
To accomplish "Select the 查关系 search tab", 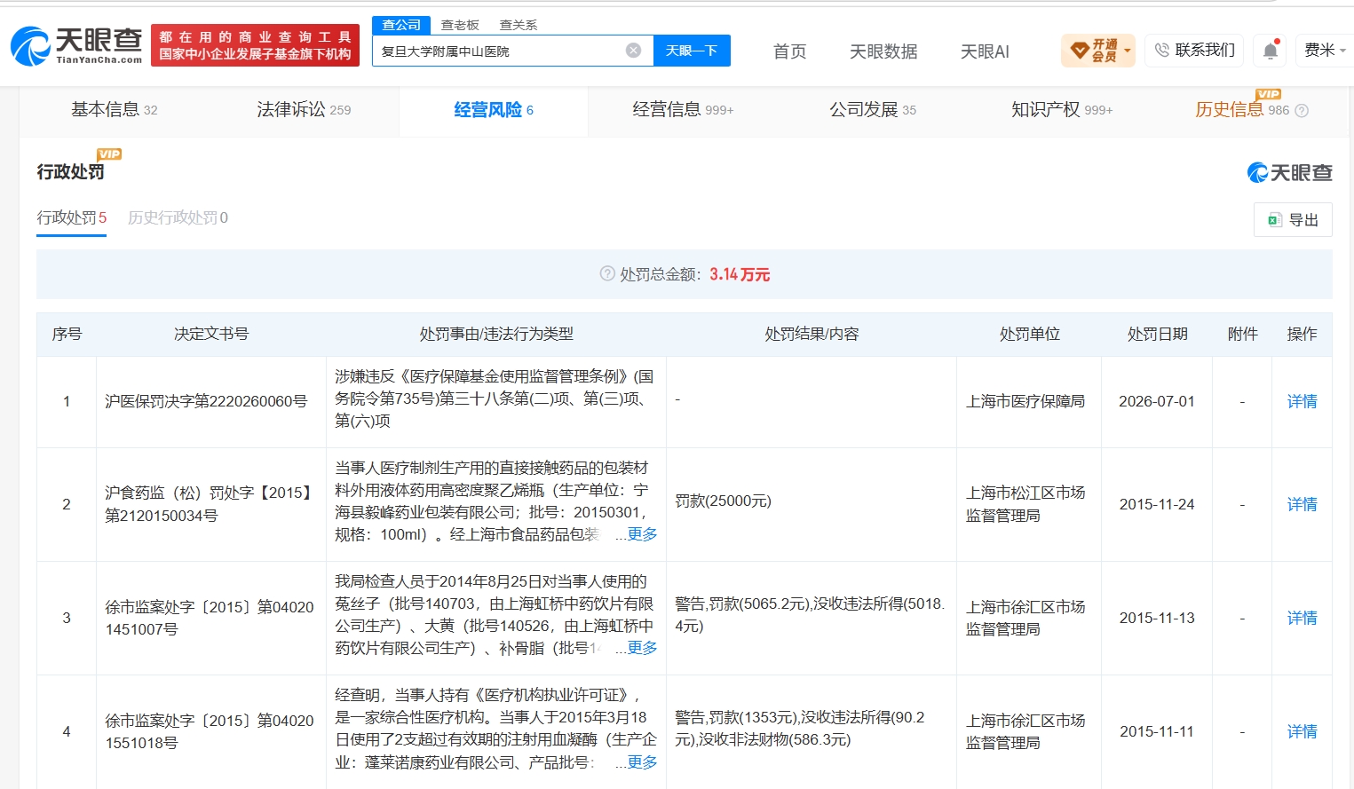I will 519,25.
